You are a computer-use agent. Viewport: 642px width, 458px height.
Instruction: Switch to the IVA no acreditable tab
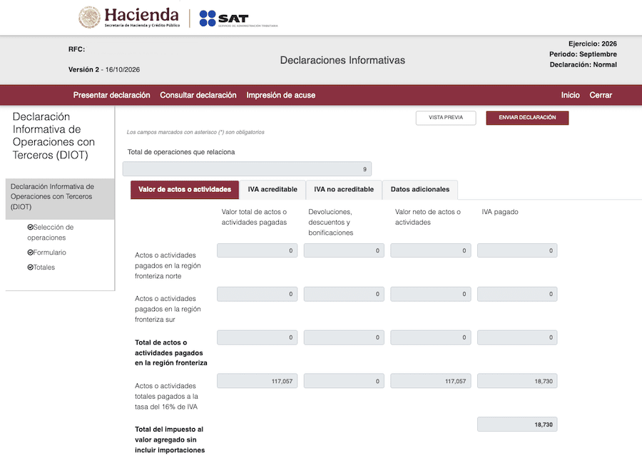click(344, 190)
